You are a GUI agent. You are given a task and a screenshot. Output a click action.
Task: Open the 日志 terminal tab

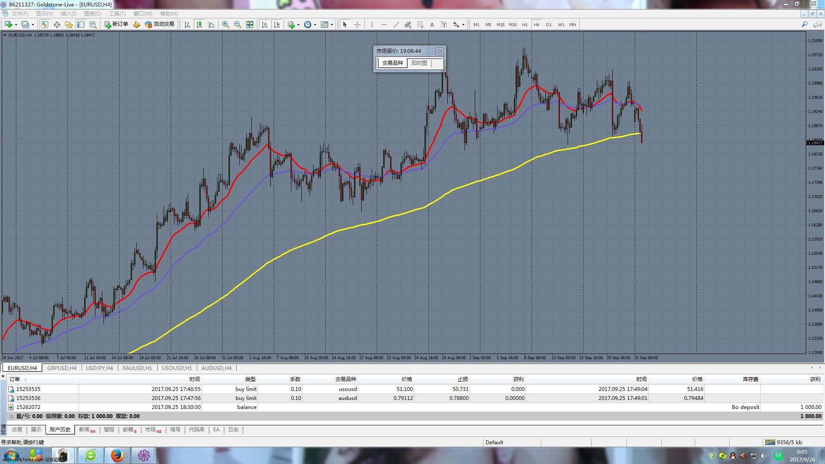click(x=233, y=430)
